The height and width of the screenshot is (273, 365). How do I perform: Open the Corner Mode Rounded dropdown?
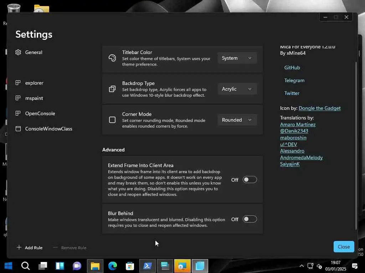(x=237, y=120)
